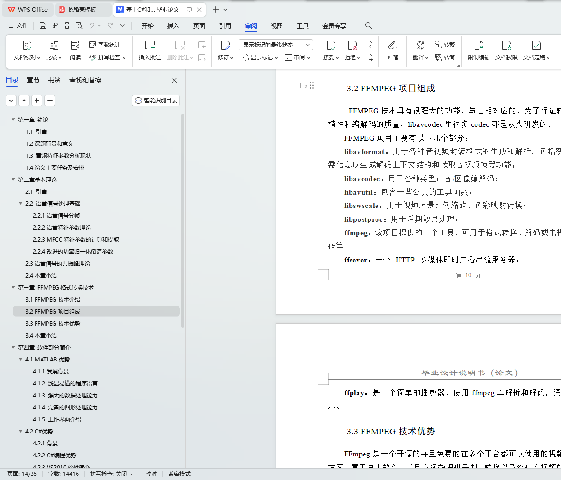Viewport: 561px width, 480px height.
Task: Click the print preview icon
Action: 79,25
